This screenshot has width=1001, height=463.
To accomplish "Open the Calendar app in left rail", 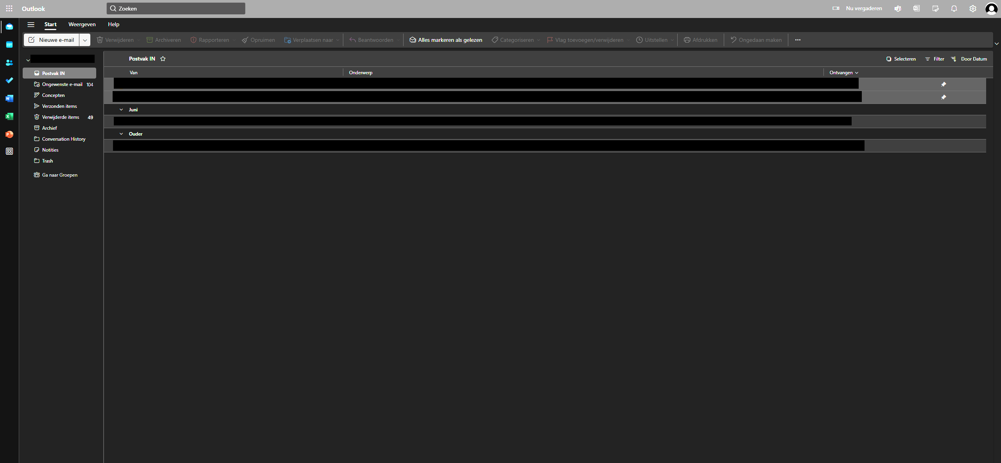I will point(9,45).
